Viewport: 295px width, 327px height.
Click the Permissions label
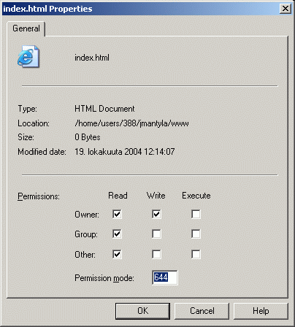(x=39, y=196)
